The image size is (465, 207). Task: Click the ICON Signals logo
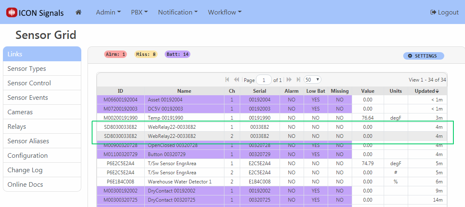(35, 12)
